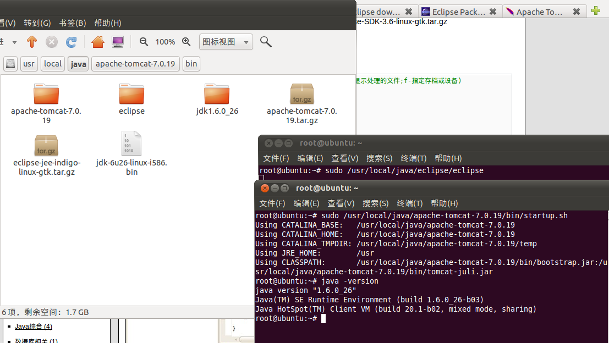Reload the current folder view
The width and height of the screenshot is (609, 343).
click(x=71, y=42)
